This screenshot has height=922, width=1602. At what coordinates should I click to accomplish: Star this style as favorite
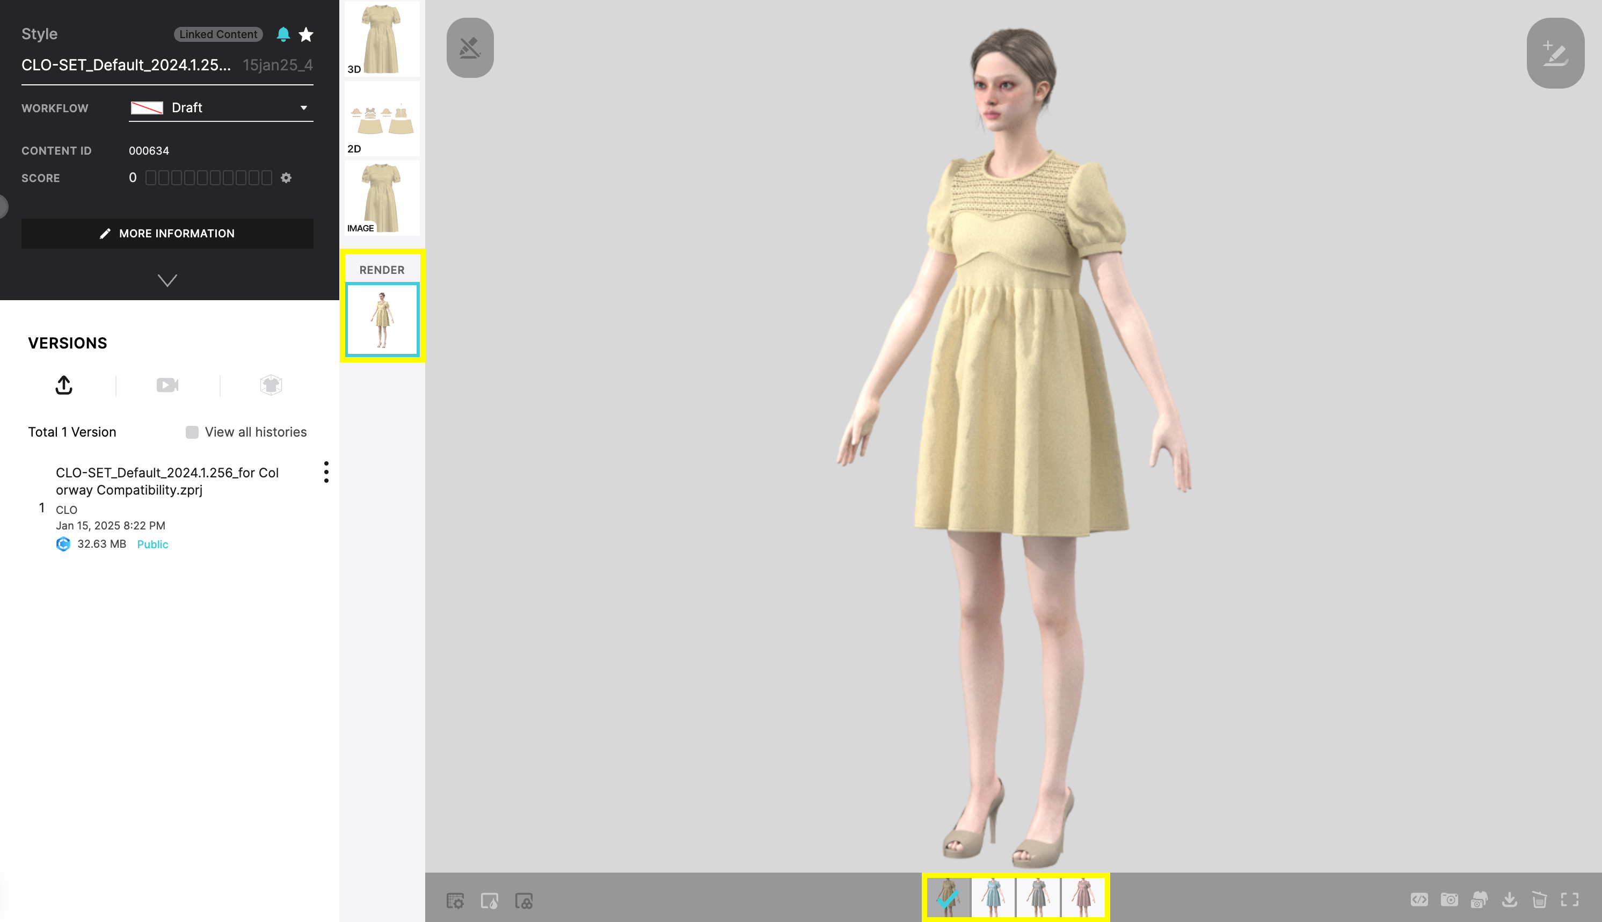click(307, 34)
